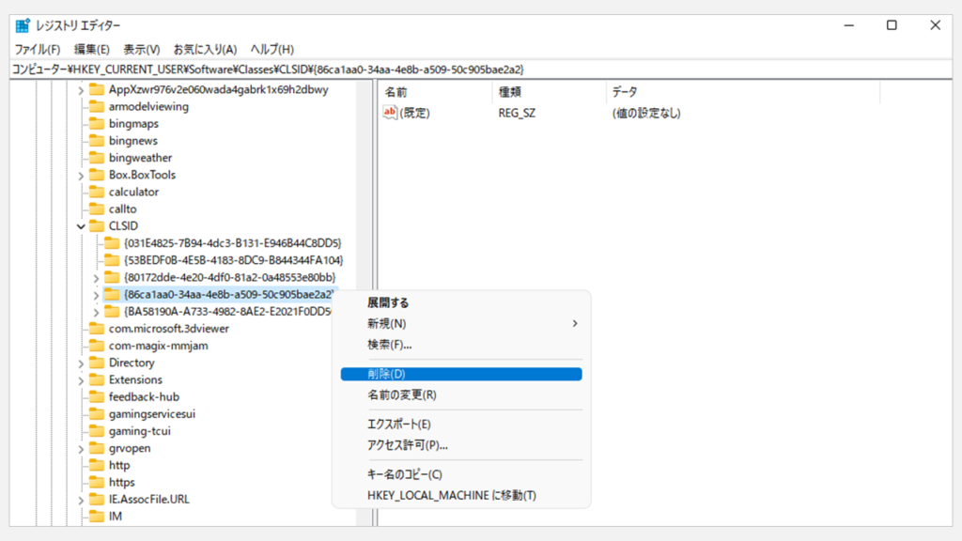962x541 pixels.
Task: Click folder icon for gamingservicesui key
Action: [x=96, y=414]
